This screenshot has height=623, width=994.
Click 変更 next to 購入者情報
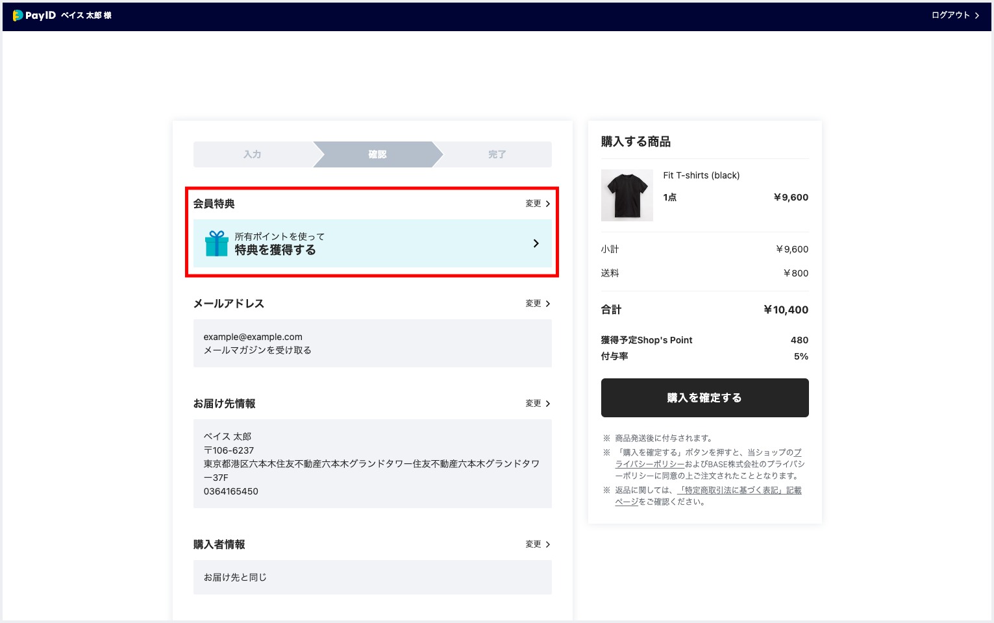pos(538,544)
